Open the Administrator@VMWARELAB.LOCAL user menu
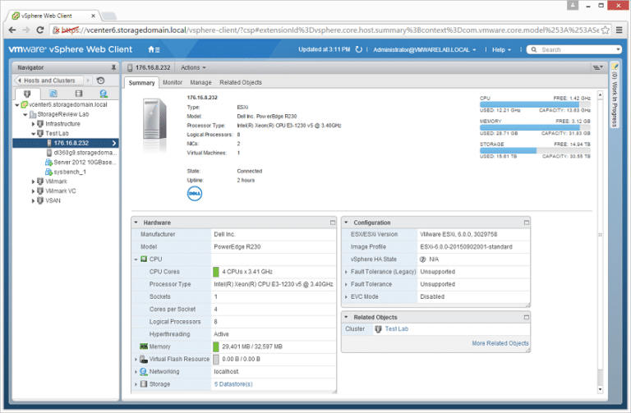Image resolution: width=631 pixels, height=413 pixels. (425, 49)
